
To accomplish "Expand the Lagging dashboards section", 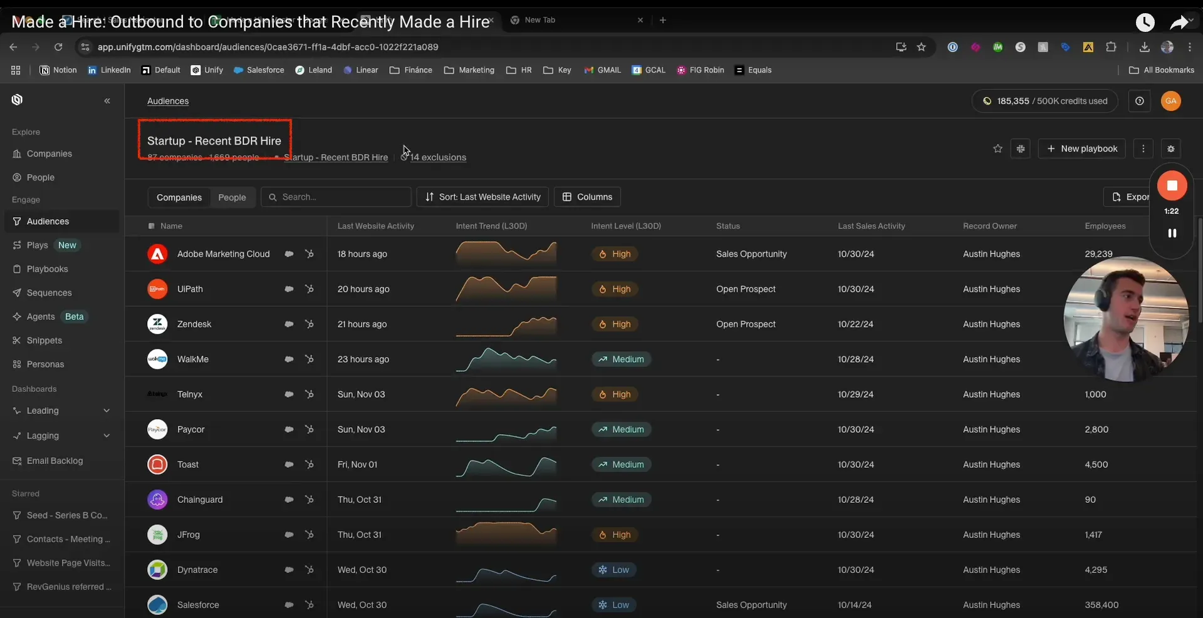I will (x=107, y=436).
